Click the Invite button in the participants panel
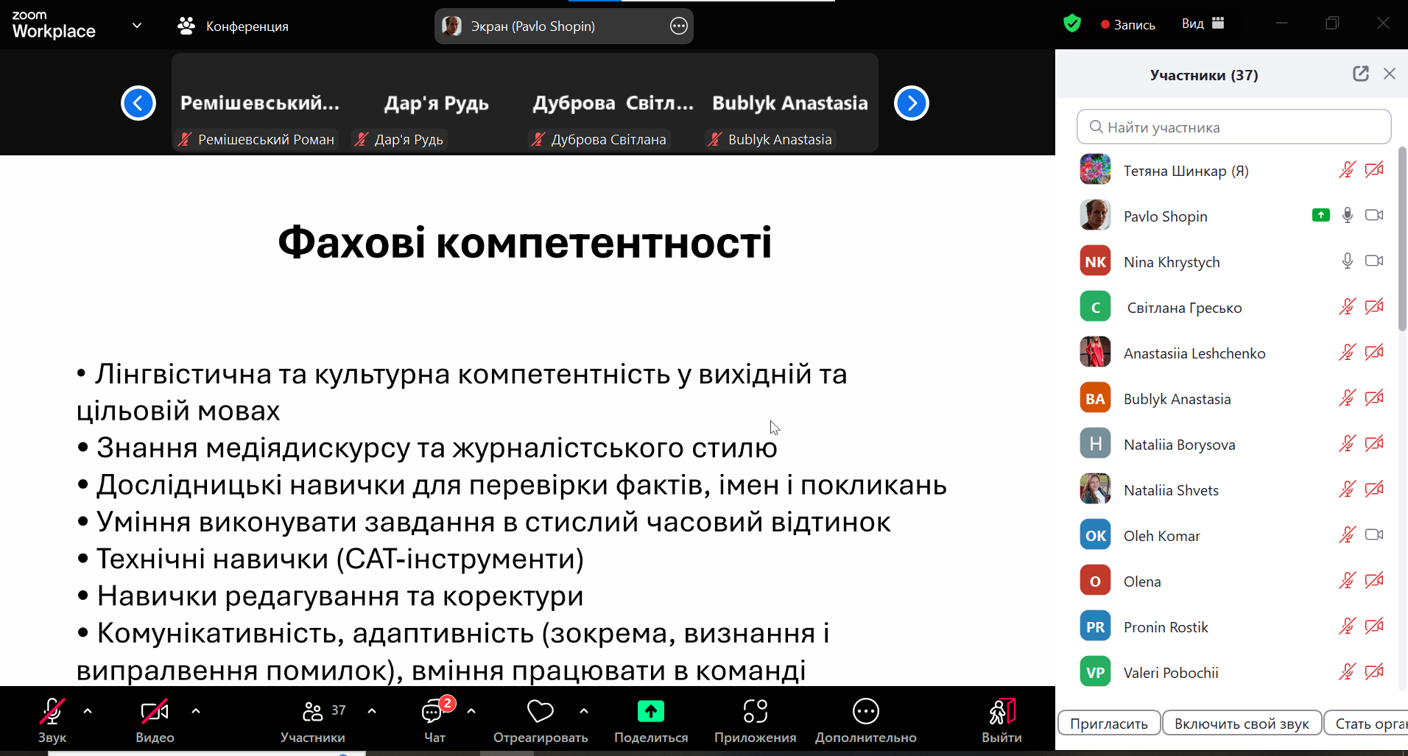 pyautogui.click(x=1109, y=724)
